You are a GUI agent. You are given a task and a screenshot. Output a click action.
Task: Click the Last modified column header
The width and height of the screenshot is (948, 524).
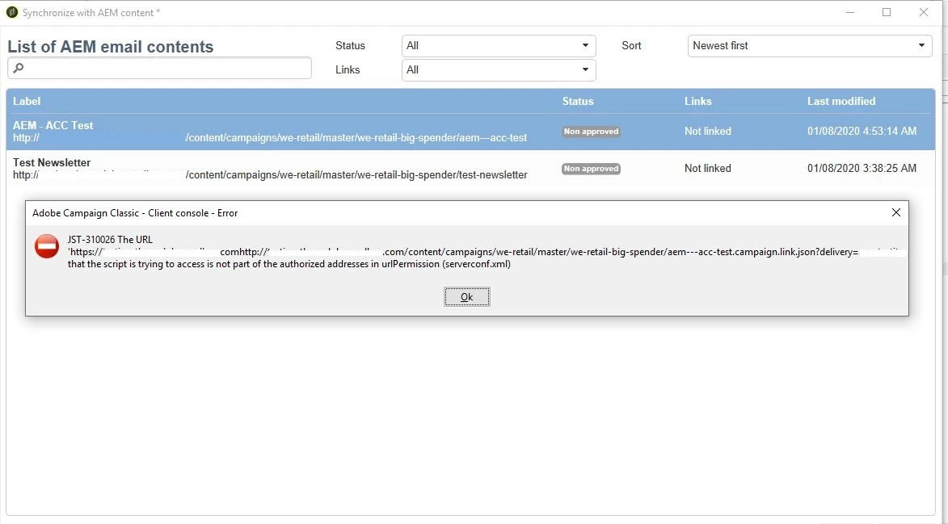[841, 102]
